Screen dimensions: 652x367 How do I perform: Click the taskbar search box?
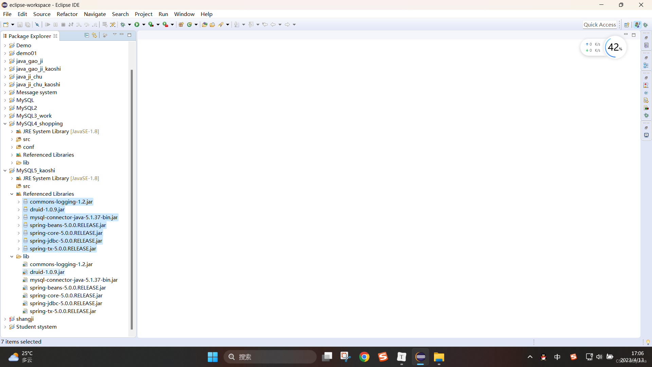[270, 357]
